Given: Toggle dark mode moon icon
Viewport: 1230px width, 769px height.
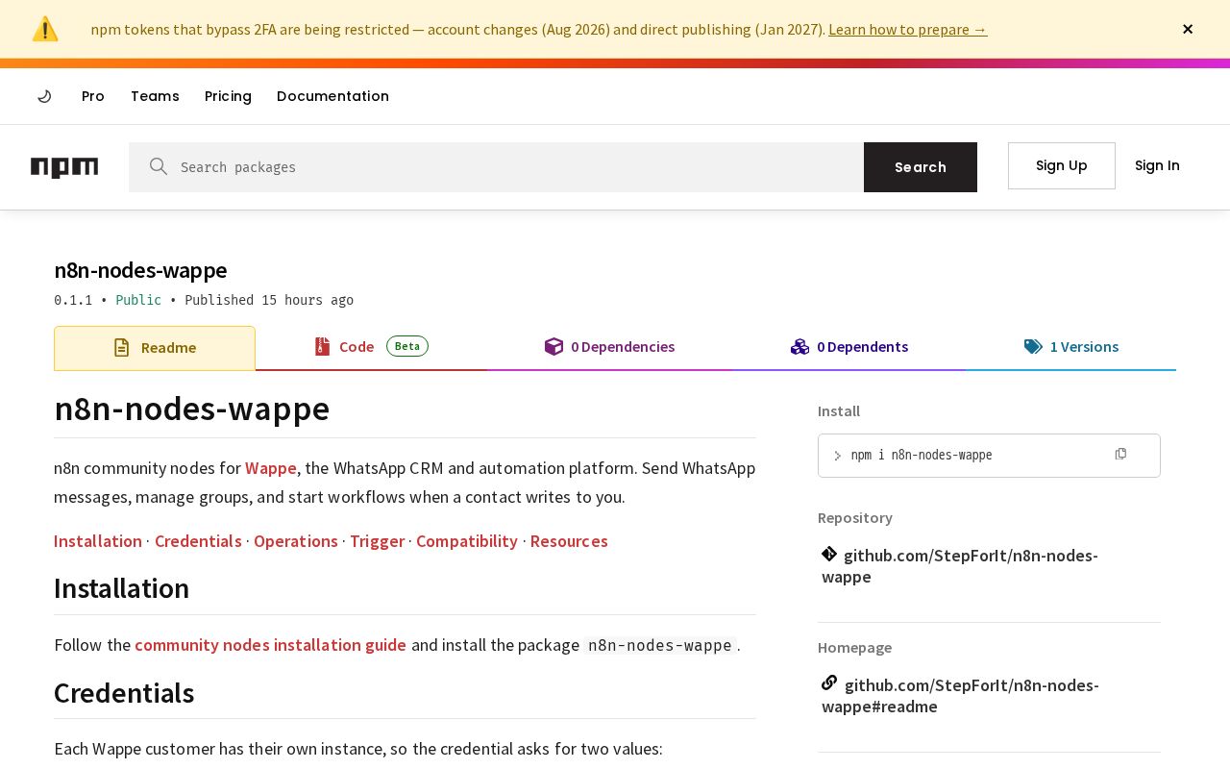Looking at the screenshot, I should pos(44,96).
